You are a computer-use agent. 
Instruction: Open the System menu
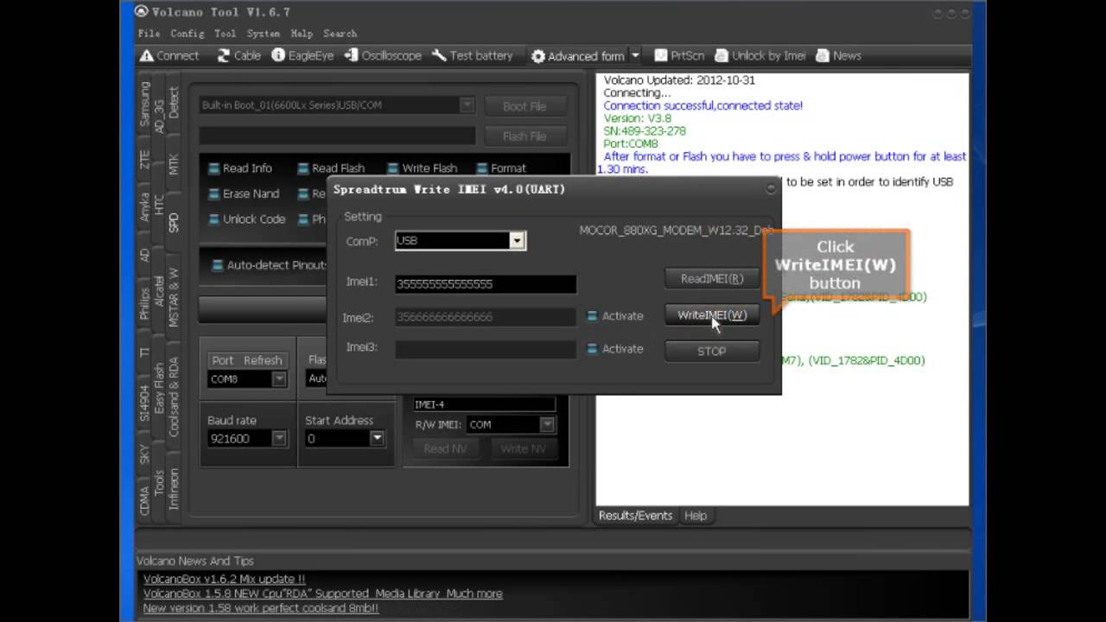tap(263, 34)
